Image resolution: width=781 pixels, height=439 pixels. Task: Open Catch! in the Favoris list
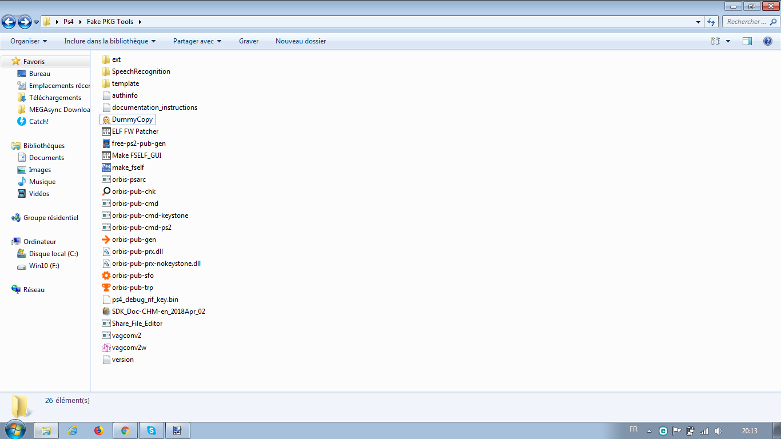(39, 122)
